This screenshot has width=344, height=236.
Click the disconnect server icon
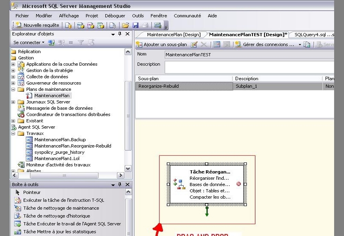pos(61,42)
